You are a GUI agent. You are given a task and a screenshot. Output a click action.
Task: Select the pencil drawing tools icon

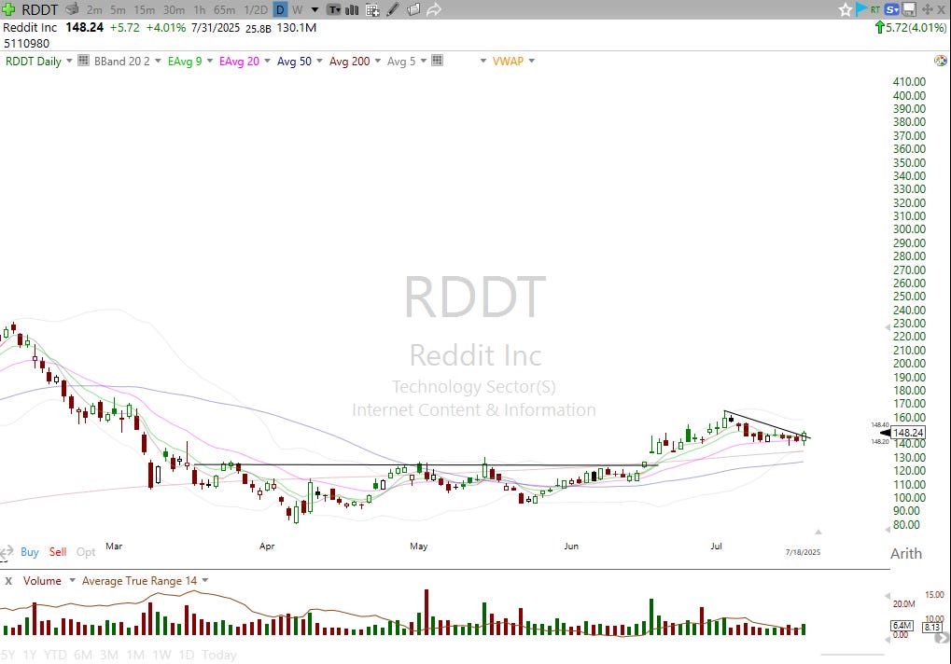[x=393, y=9]
